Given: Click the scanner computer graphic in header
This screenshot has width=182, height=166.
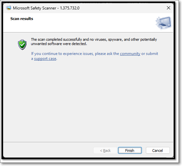Looking at the screenshot, I should 163,22.
